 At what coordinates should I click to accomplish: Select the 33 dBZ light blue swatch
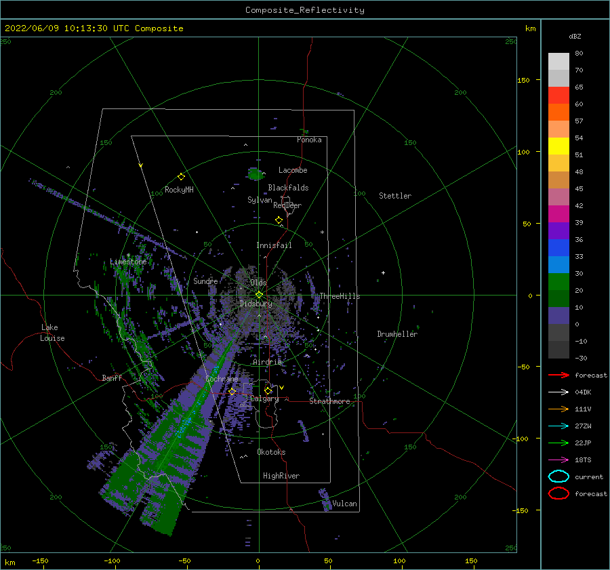pyautogui.click(x=558, y=264)
